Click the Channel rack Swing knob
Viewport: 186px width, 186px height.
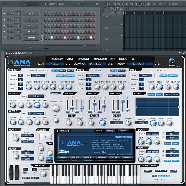(x=83, y=4)
